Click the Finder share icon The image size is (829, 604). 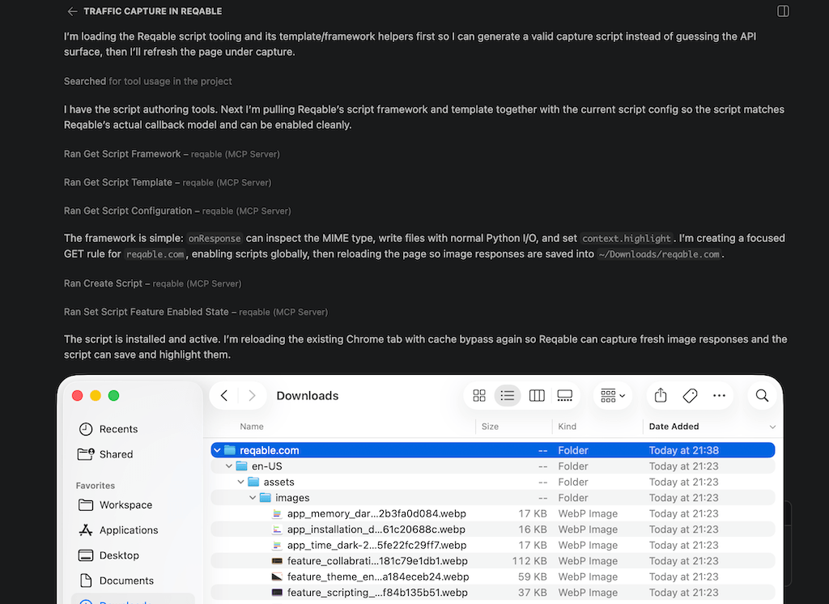661,396
